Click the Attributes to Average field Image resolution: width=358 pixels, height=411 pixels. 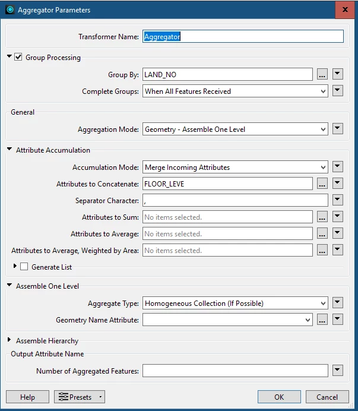[x=227, y=233]
